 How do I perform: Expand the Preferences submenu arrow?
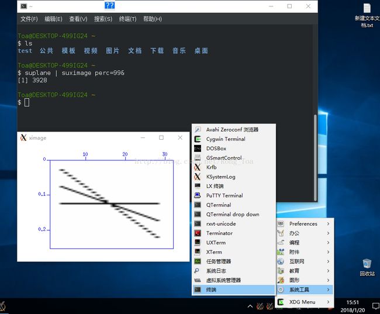(328, 224)
